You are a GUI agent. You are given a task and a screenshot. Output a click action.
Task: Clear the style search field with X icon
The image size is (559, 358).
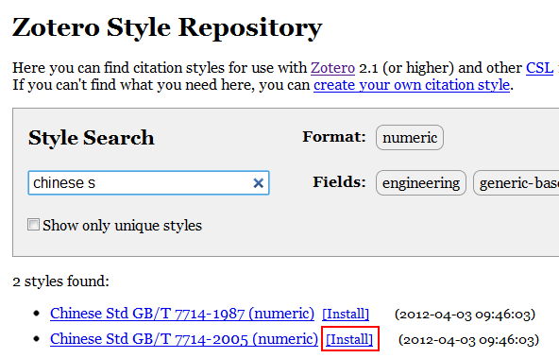tap(258, 183)
